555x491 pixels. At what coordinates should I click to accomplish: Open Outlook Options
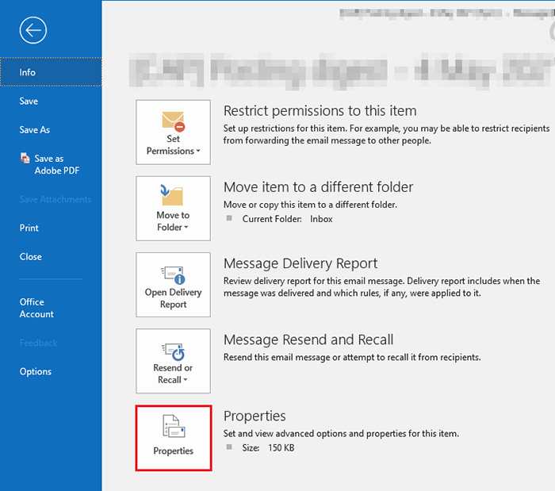click(x=36, y=371)
